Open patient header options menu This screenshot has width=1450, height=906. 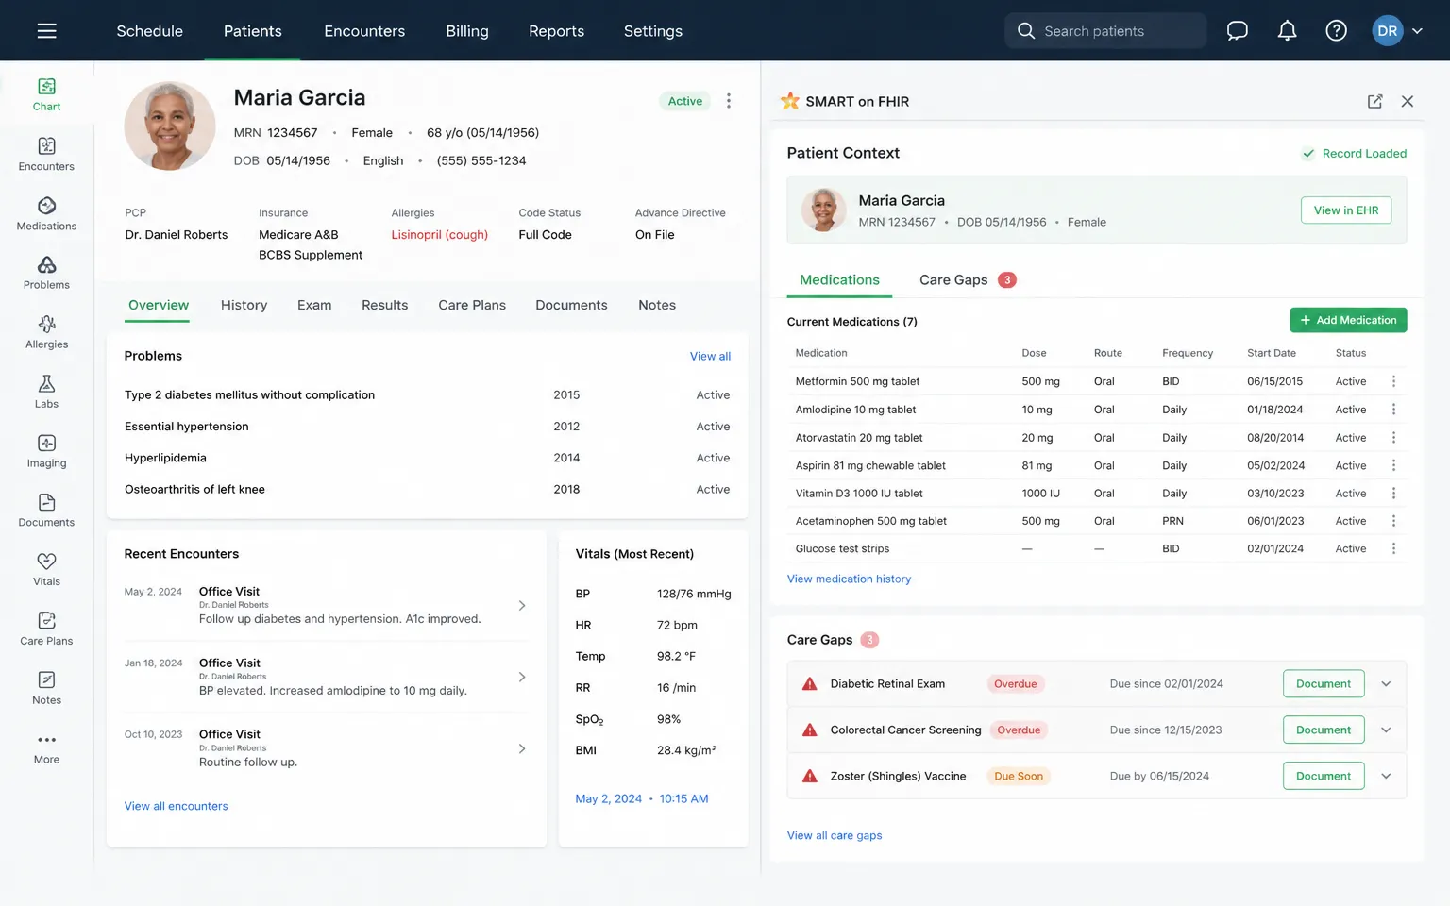(x=729, y=101)
